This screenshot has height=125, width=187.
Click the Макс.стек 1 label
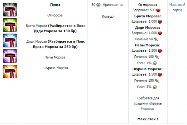(148, 119)
